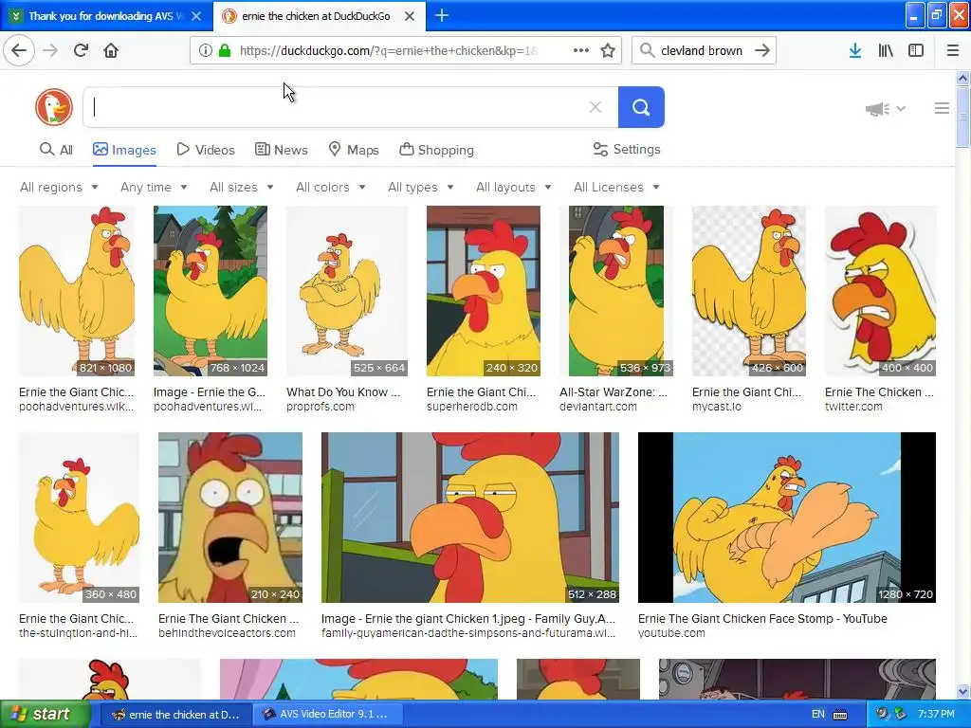The height and width of the screenshot is (728, 971).
Task: Click the green secure padlock icon
Action: pos(224,50)
